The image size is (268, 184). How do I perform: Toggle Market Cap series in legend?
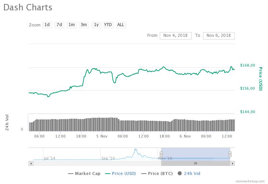[x=84, y=174]
